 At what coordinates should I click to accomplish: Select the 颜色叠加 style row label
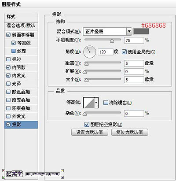point(21,92)
